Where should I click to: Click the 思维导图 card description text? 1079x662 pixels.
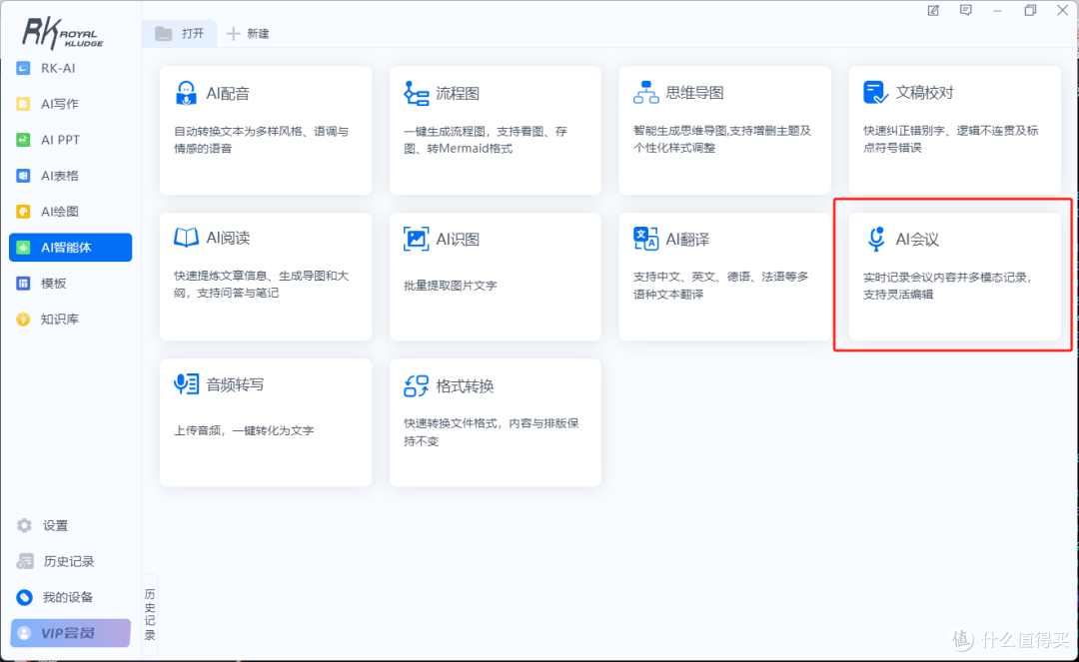coord(722,139)
